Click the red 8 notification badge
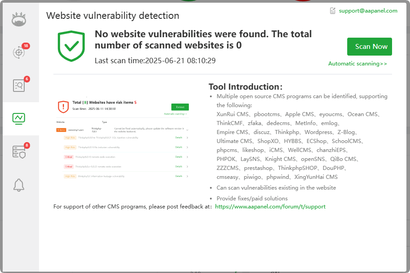This screenshot has height=273, width=410. (x=27, y=145)
